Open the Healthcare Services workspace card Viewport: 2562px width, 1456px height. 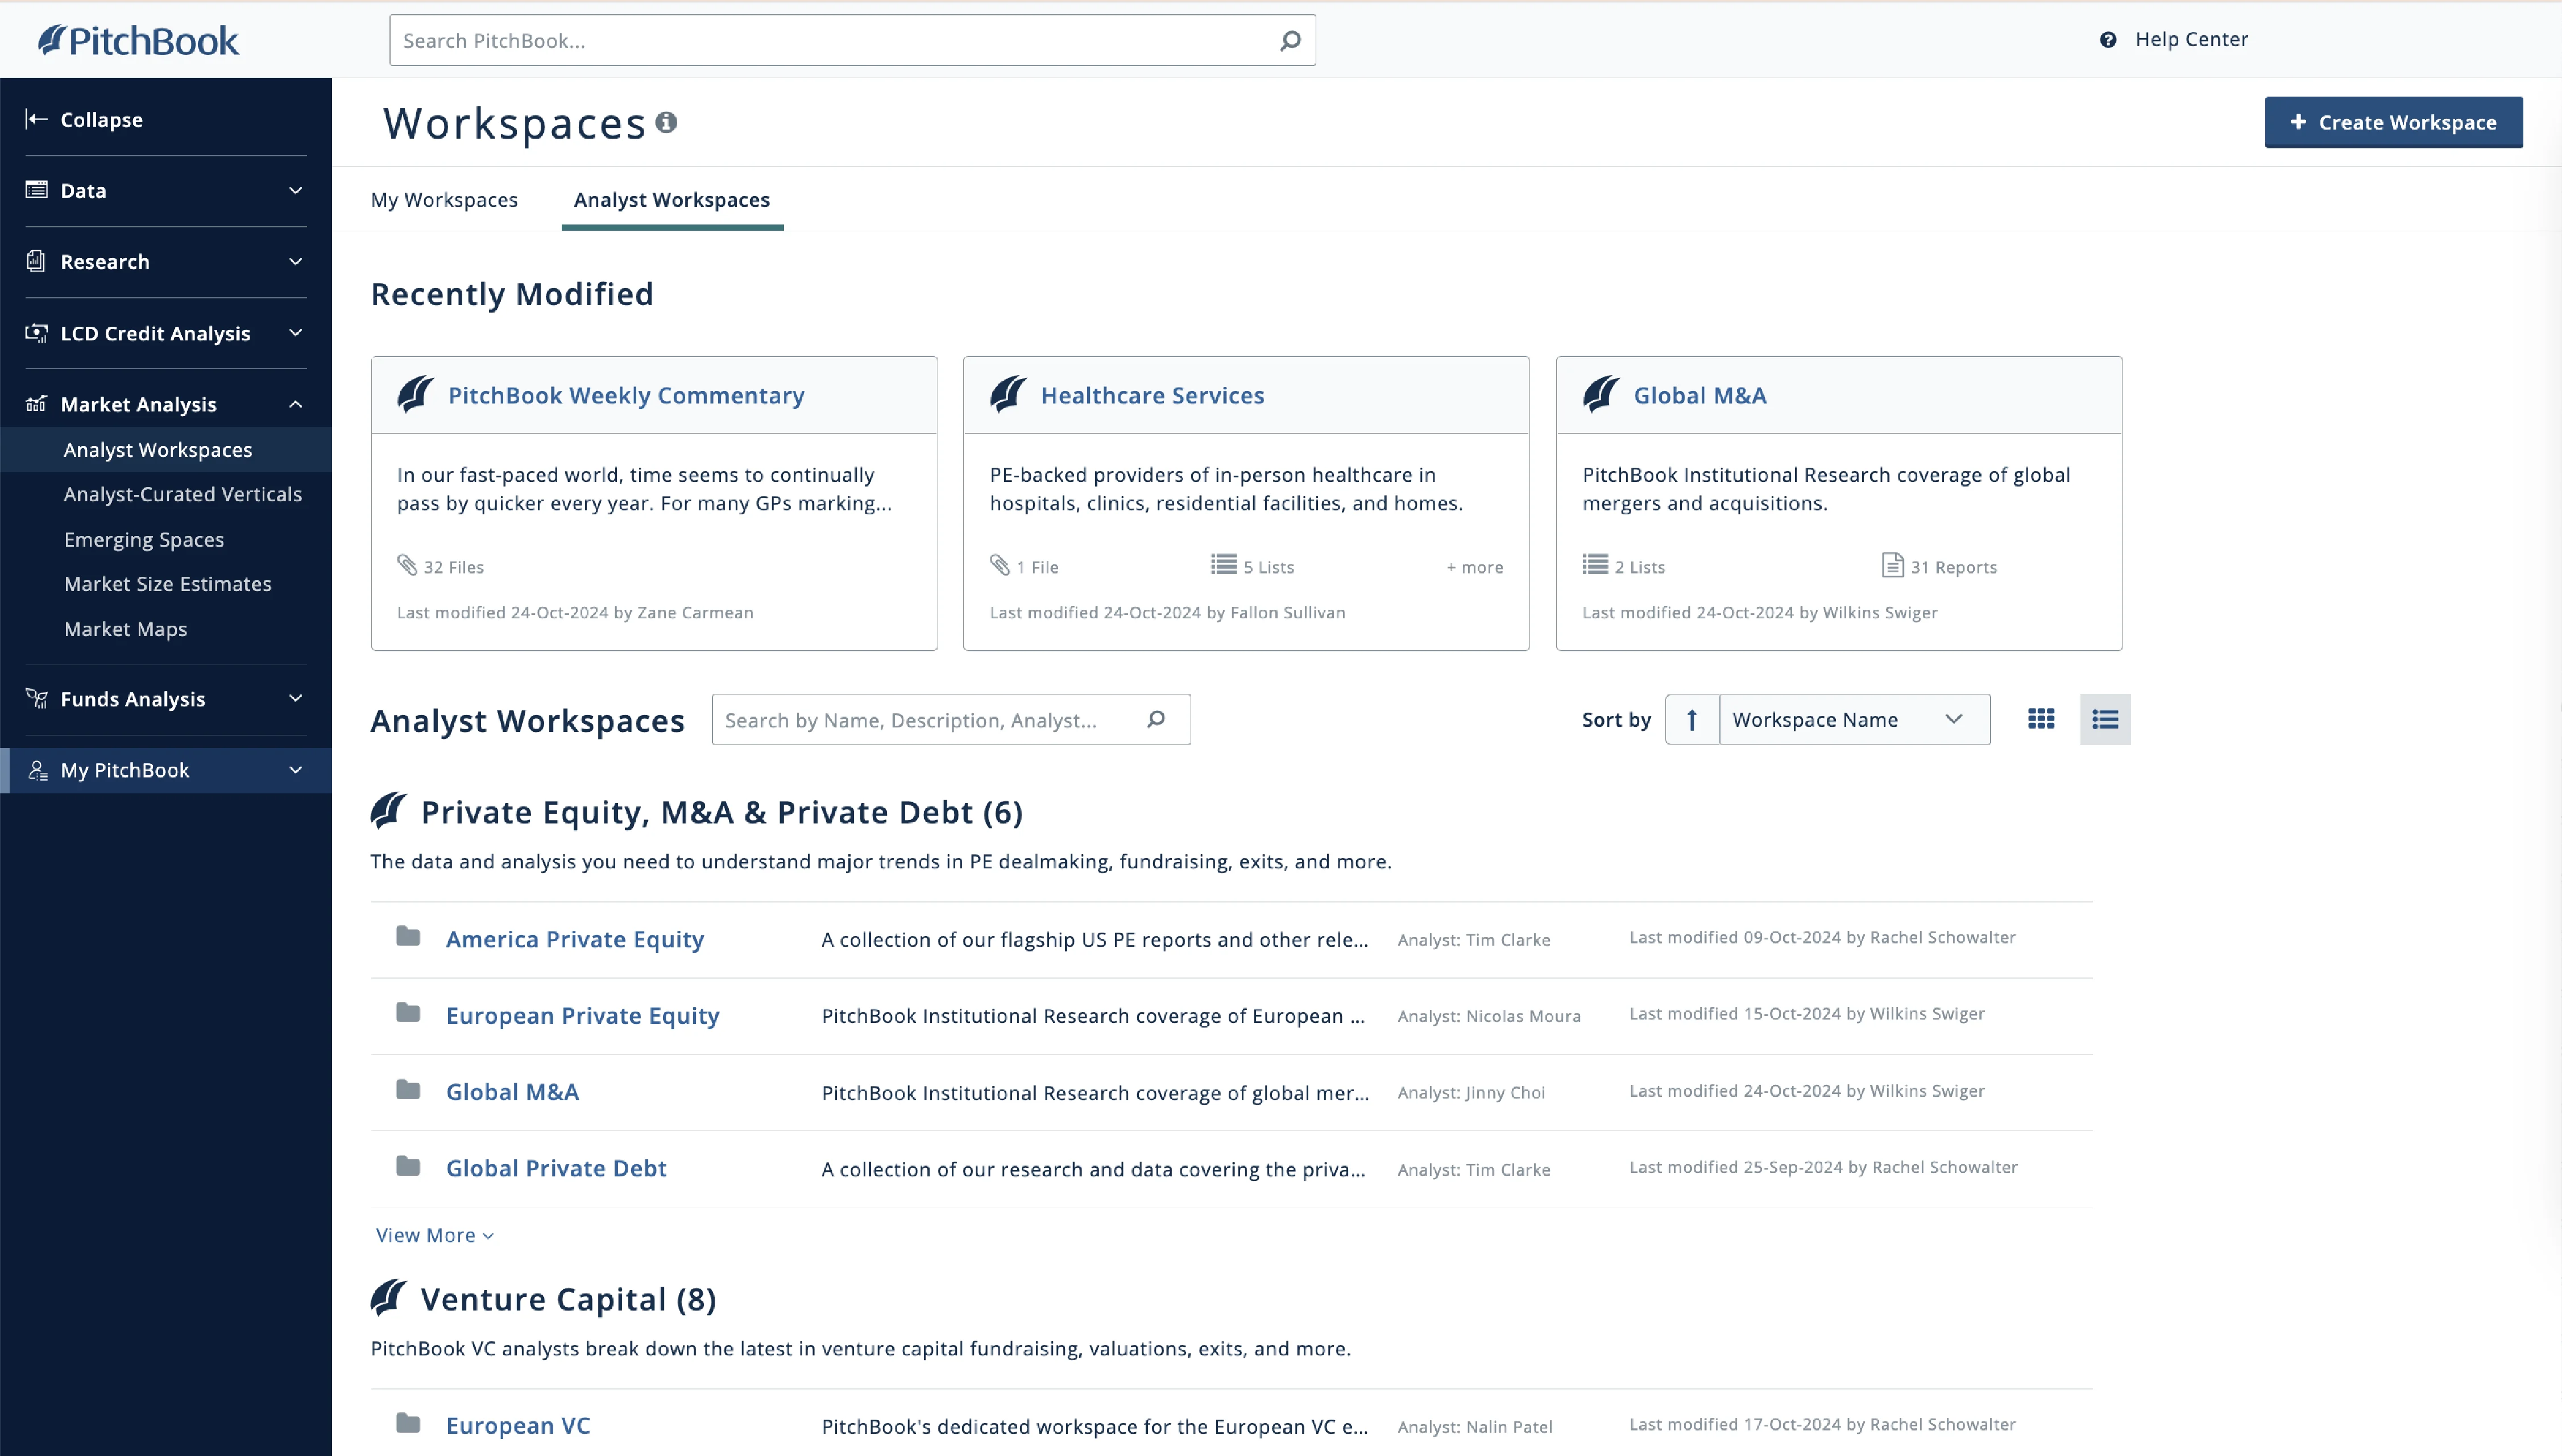pyautogui.click(x=1153, y=395)
